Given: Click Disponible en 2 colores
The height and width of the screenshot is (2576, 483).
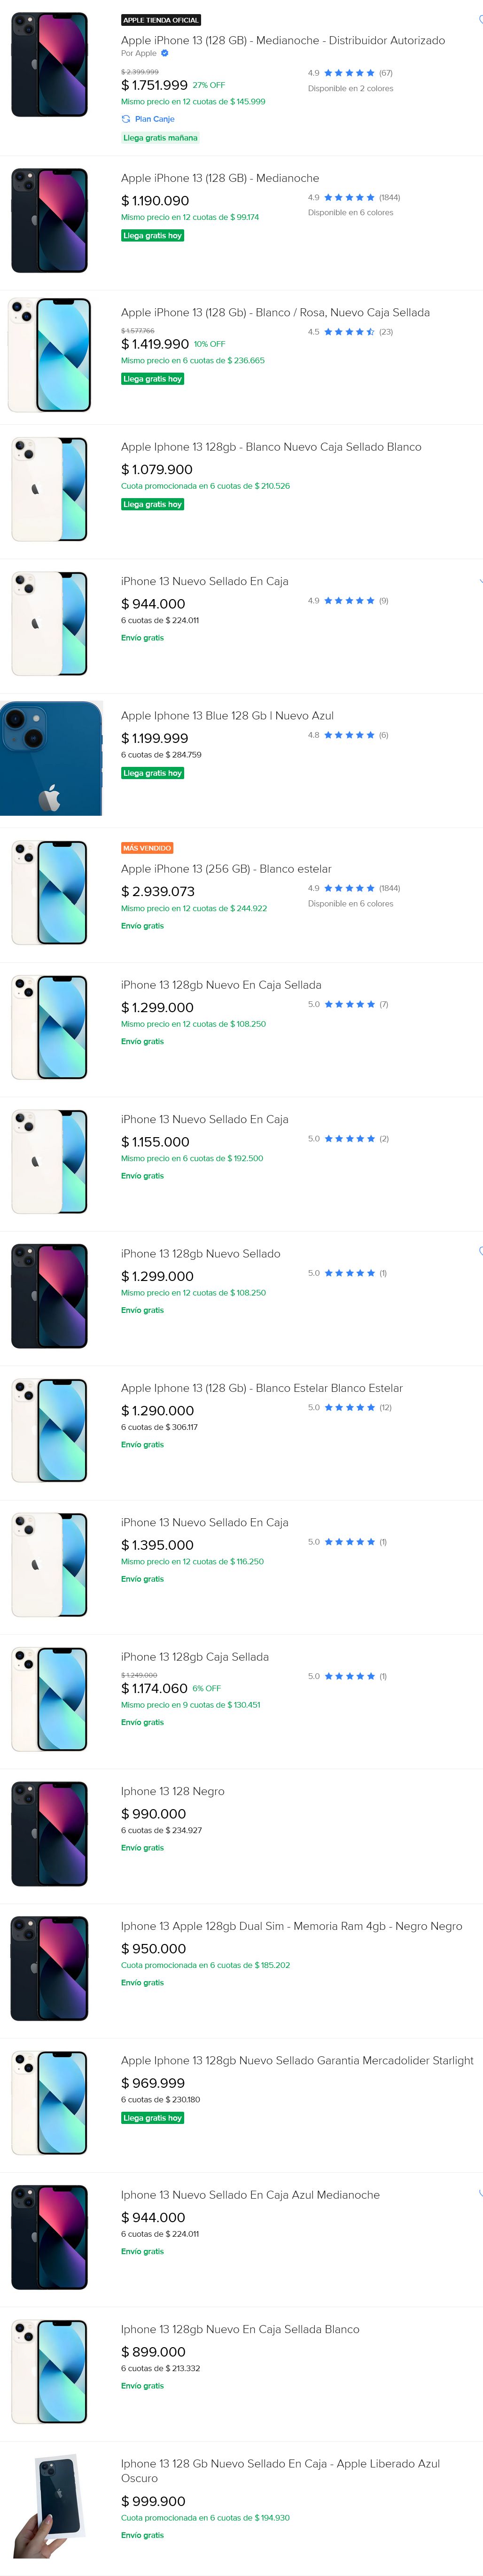Looking at the screenshot, I should 350,89.
